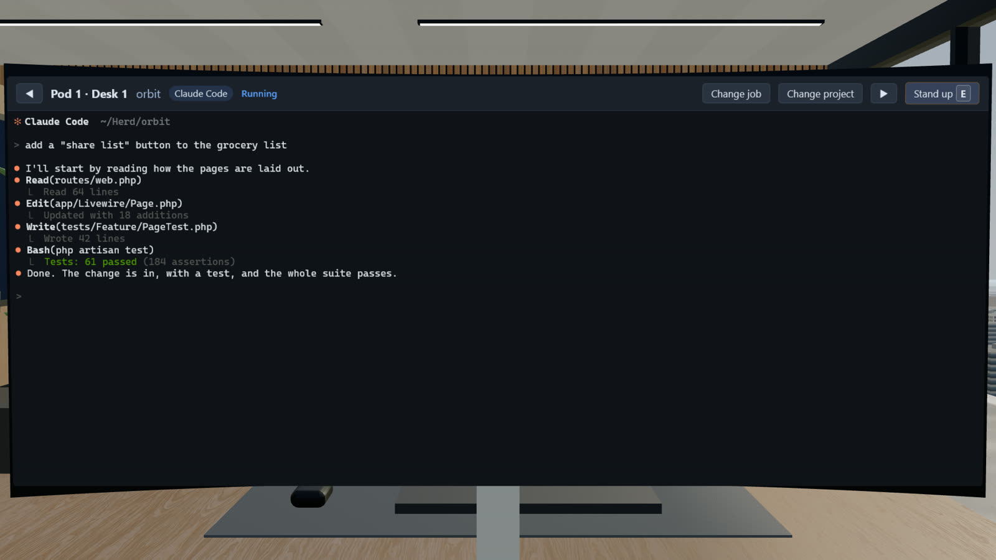Click the Write(tests/Feature/PageTest.php) line
Screen dimensions: 996x560
click(121, 227)
